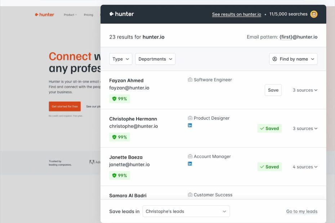This screenshot has height=223, width=335.
Task: Open the Christophe's leads list selector
Action: click(x=186, y=211)
